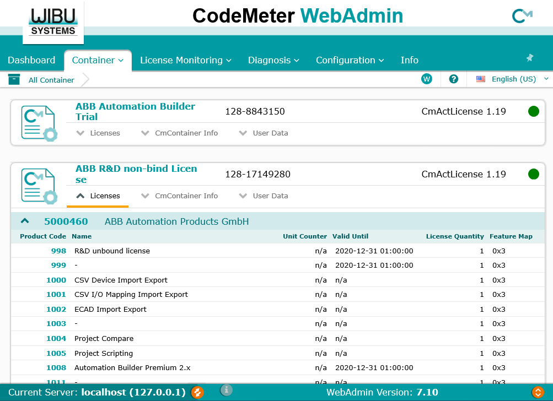Click ABB R&D non-bind License container icon
Viewport: 553px width, 401px height.
[x=39, y=186]
